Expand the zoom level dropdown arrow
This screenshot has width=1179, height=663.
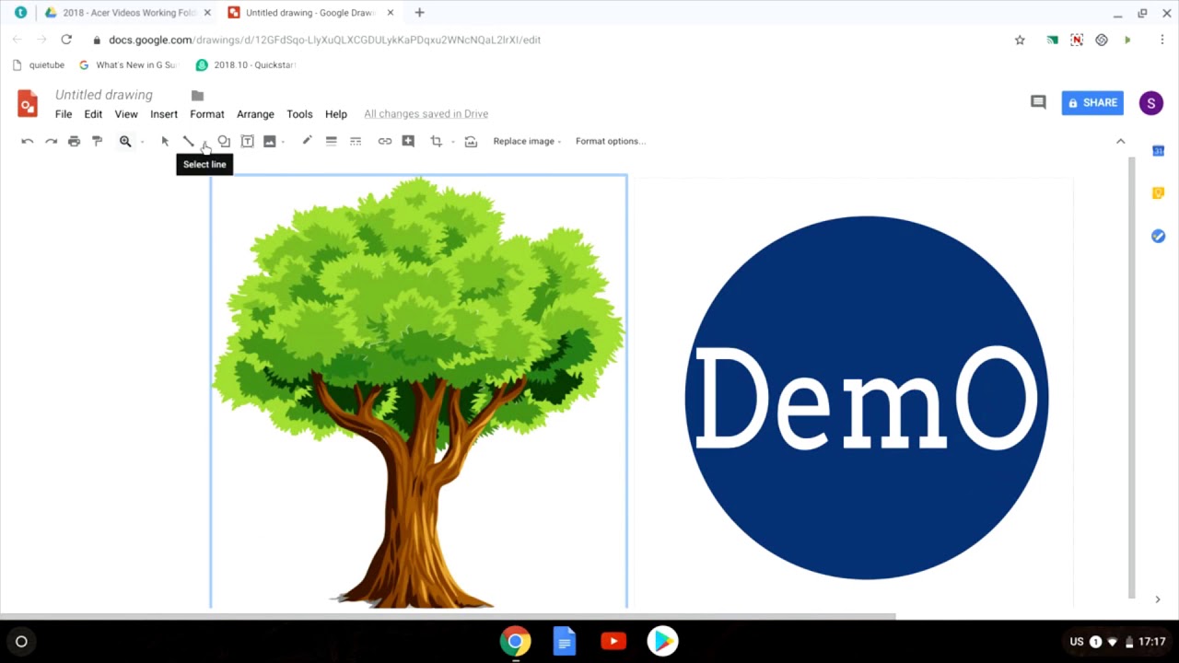click(x=143, y=142)
